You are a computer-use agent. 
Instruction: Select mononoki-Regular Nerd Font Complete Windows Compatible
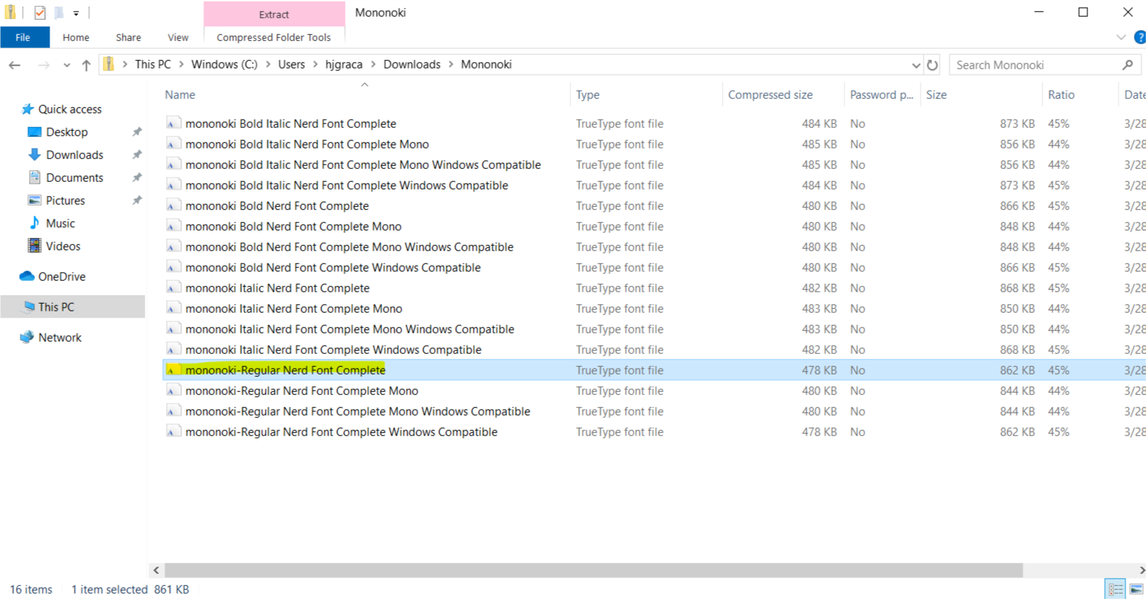click(341, 432)
